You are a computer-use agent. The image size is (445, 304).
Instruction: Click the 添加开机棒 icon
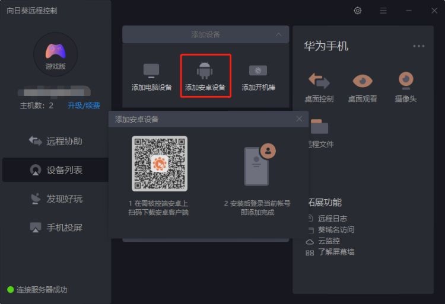tap(258, 71)
